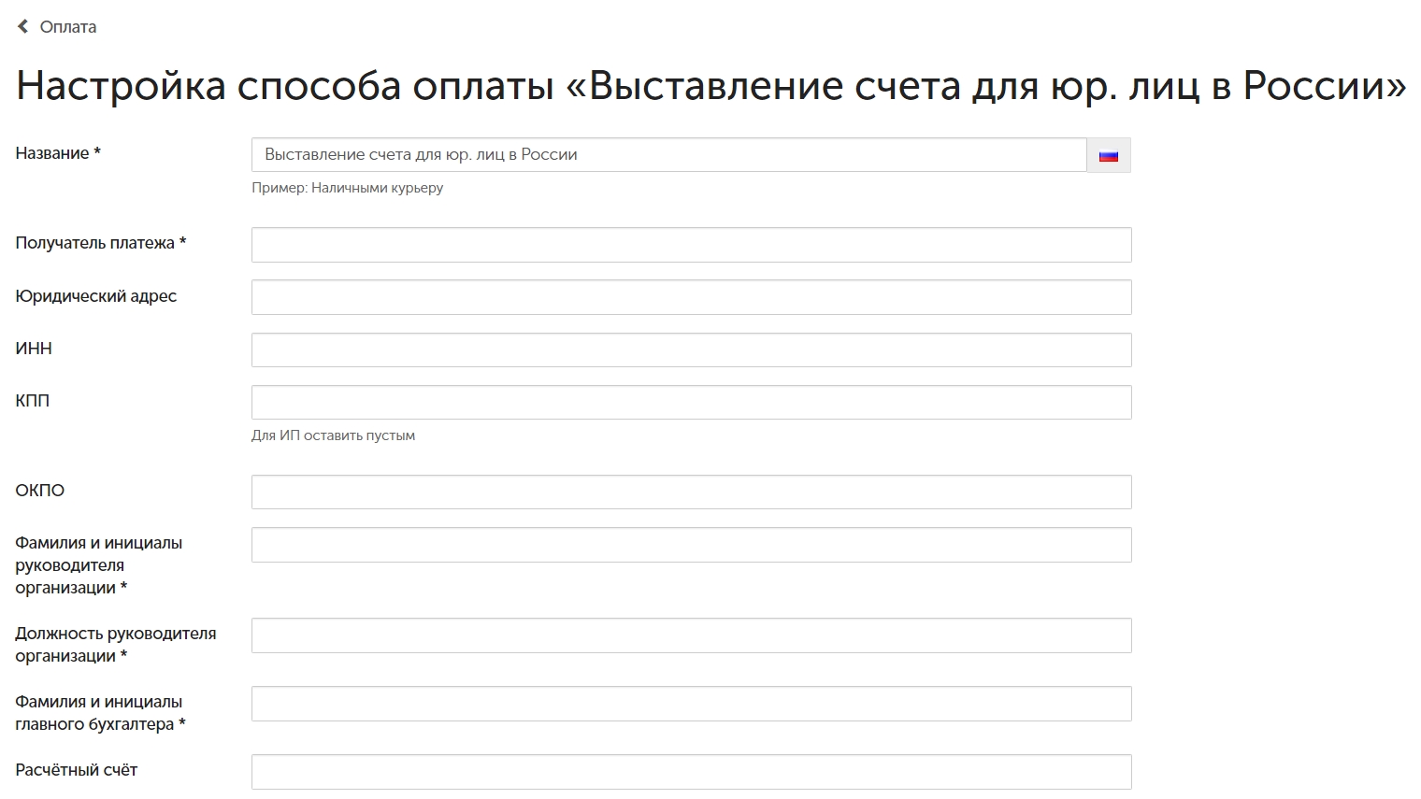Image resolution: width=1421 pixels, height=799 pixels.
Task: Click into the ИНН field
Action: [692, 350]
